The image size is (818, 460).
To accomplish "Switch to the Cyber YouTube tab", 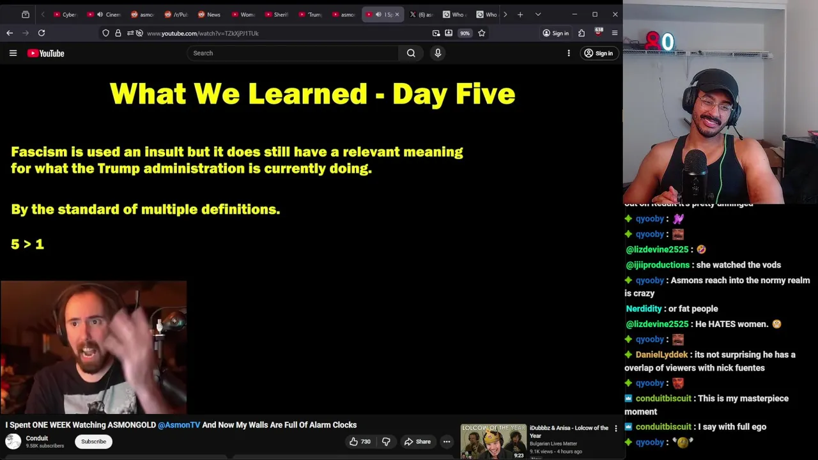I will (66, 14).
